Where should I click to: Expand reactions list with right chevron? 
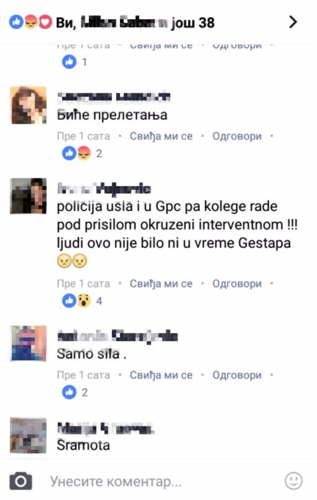coord(293,22)
